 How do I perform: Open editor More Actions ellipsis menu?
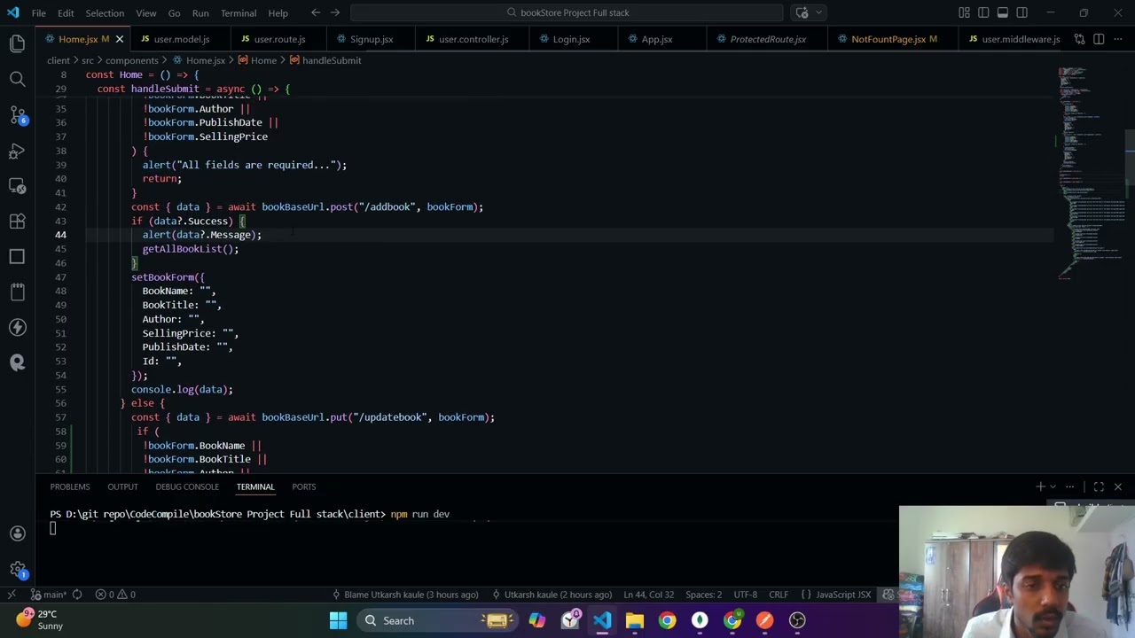(x=1118, y=39)
